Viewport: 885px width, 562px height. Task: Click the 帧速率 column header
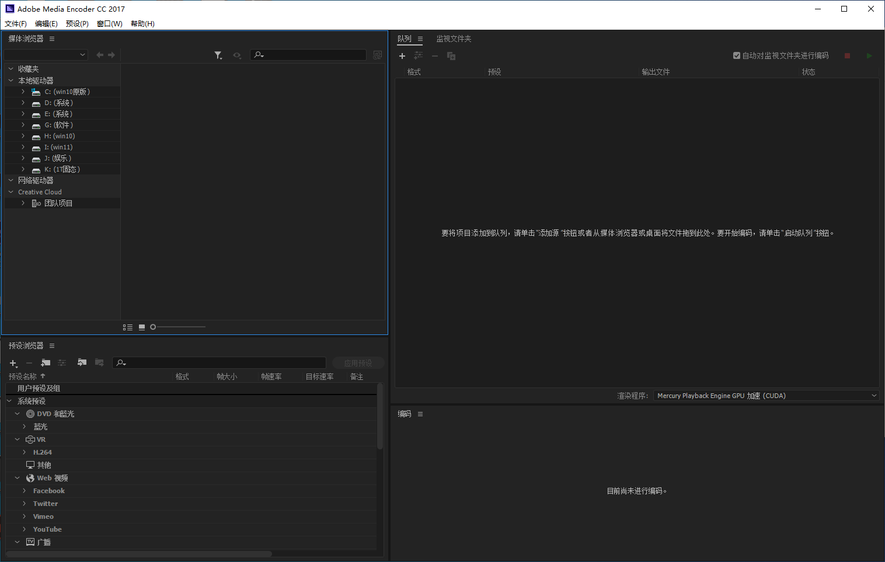(271, 376)
